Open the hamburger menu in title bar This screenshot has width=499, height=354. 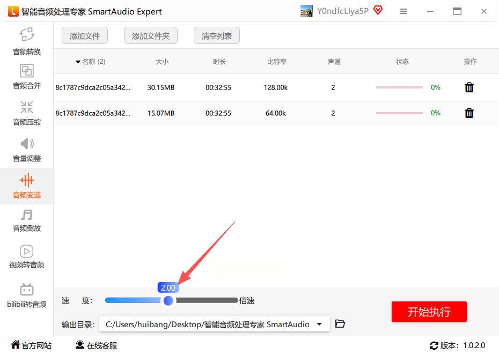(x=403, y=11)
